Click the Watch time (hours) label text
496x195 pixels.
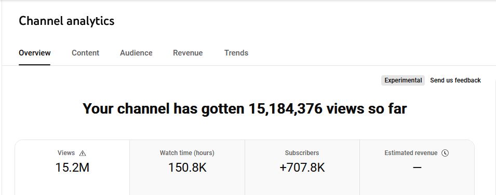click(187, 153)
